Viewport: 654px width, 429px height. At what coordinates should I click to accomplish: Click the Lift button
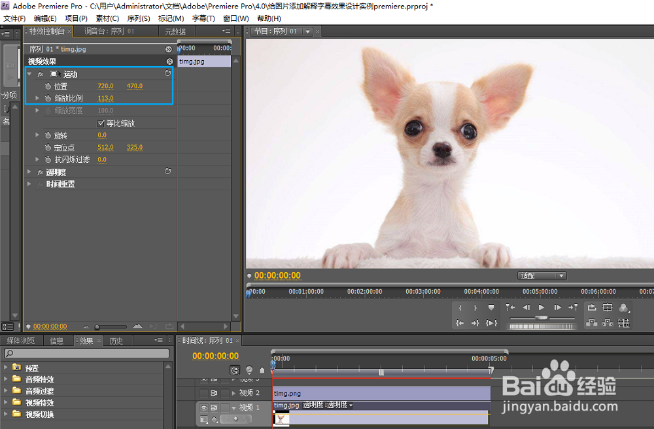click(x=592, y=322)
